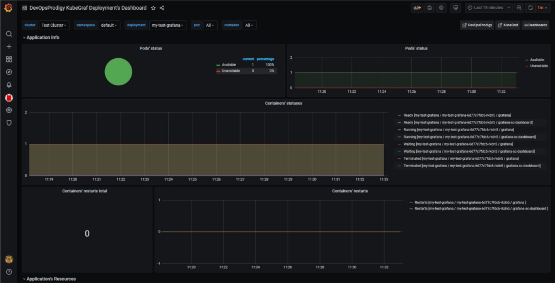Open the Last 15 minutes time picker
Viewport: 556px width, 285px height.
[x=489, y=8]
